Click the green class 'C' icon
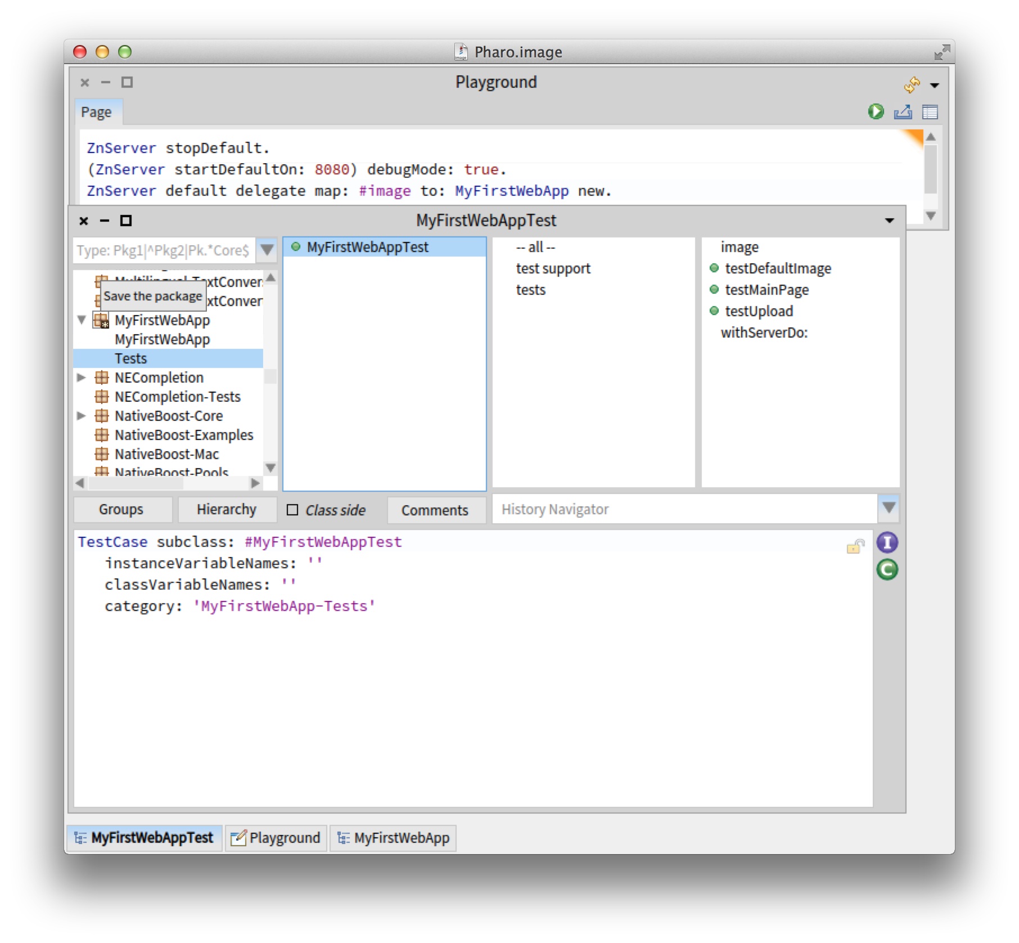Viewport: 1019px width, 943px height. (887, 570)
